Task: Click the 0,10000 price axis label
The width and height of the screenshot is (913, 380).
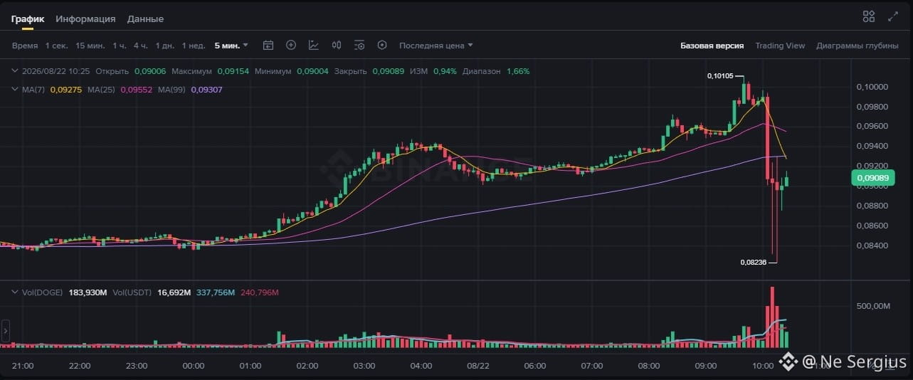Action: pos(872,87)
